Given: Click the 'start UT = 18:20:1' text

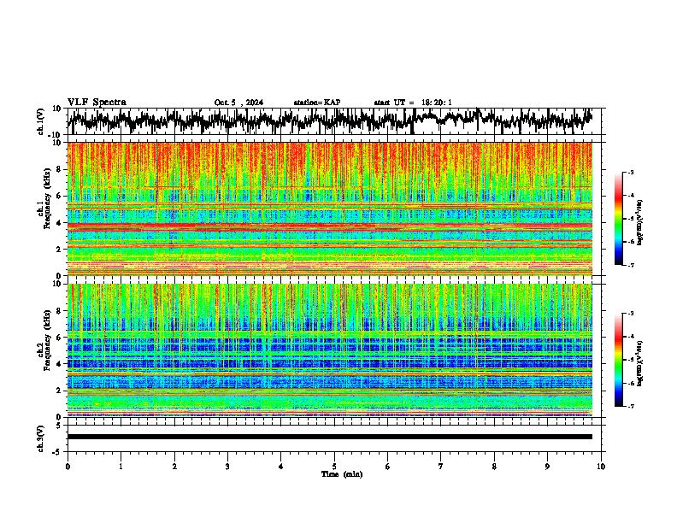Looking at the screenshot, I should 413,103.
